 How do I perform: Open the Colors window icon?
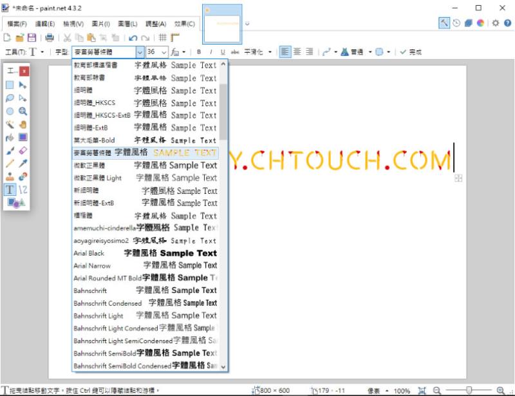click(x=480, y=23)
